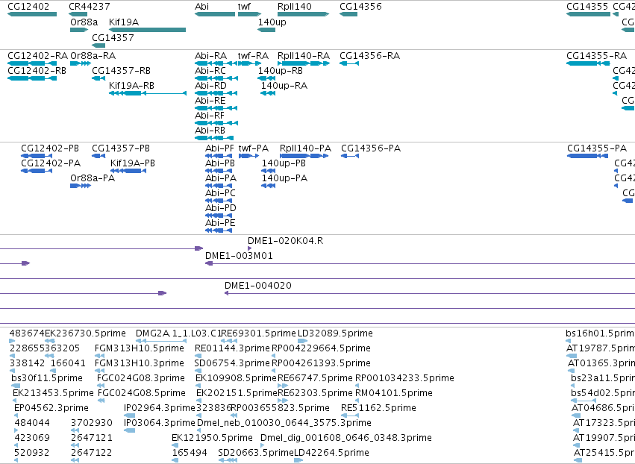Select the LD32089.5prime EST label

(335, 333)
